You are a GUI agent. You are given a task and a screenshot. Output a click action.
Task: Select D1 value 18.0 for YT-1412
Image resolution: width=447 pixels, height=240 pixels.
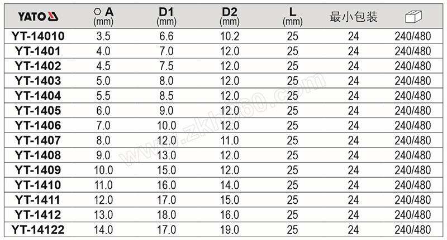tap(167, 215)
